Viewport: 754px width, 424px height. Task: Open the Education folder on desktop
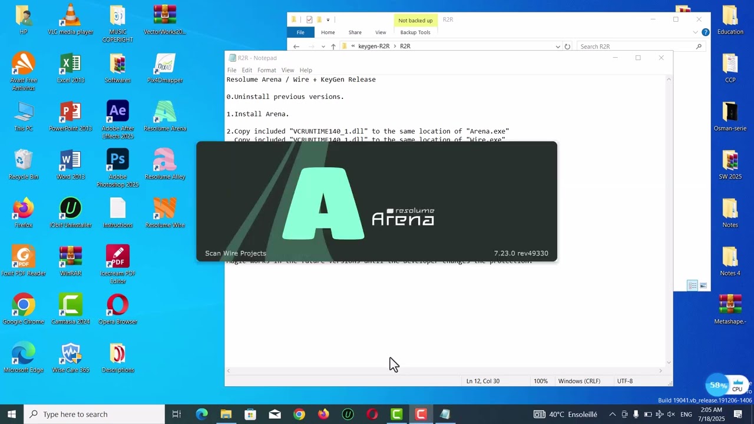pos(730,20)
